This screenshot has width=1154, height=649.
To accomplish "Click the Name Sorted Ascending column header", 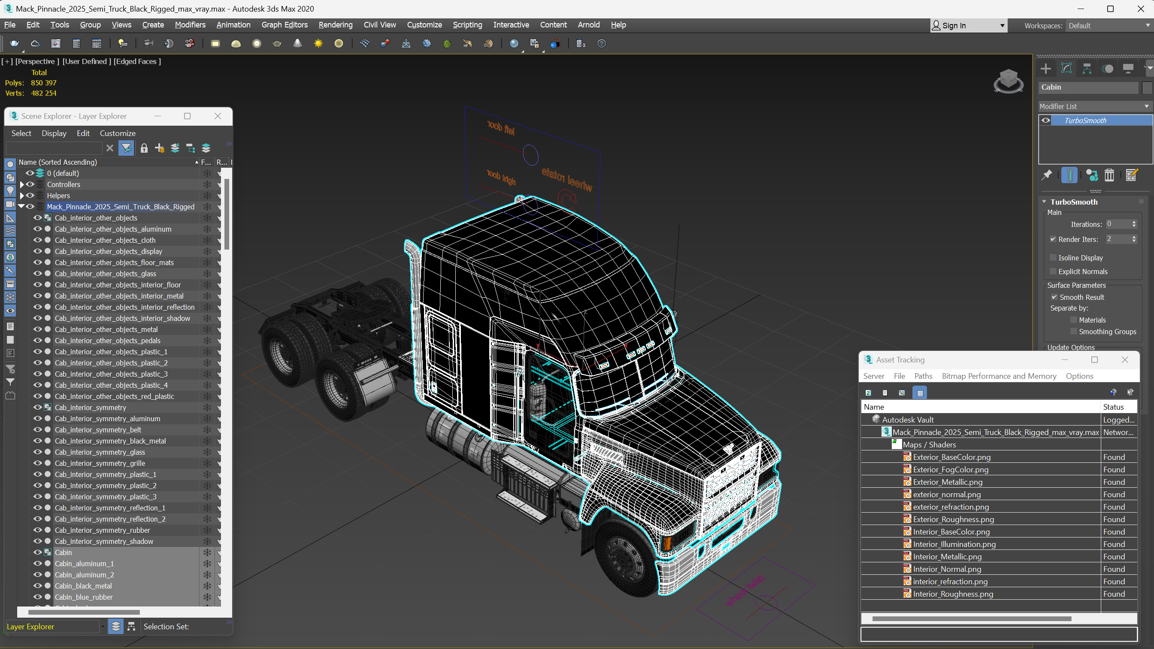I will pyautogui.click(x=108, y=162).
